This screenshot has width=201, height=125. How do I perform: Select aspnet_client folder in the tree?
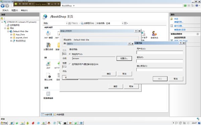[22, 38]
